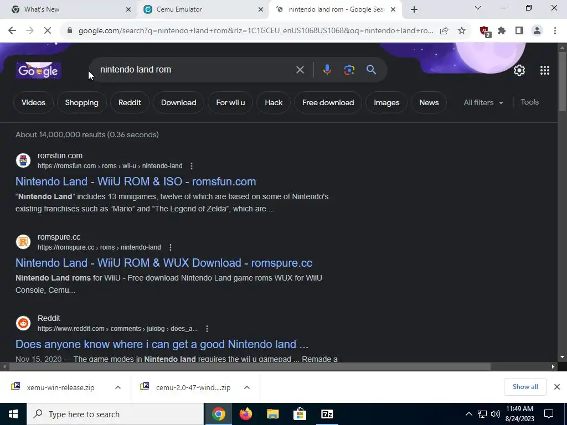Viewport: 567px width, 425px height.
Task: Apply the Reddit filter chip
Action: (130, 102)
